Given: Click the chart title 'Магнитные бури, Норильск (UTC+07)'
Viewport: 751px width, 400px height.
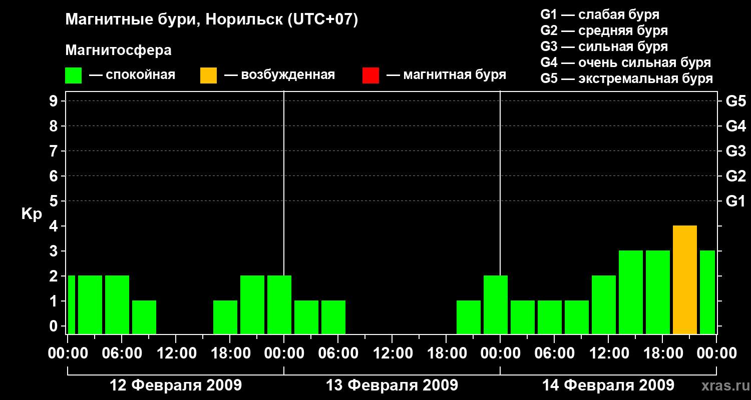Looking at the screenshot, I should tap(212, 20).
